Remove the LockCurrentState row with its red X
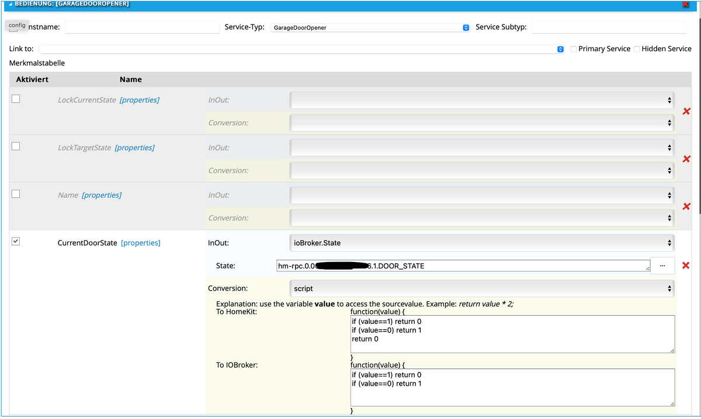701x419 pixels. (686, 111)
